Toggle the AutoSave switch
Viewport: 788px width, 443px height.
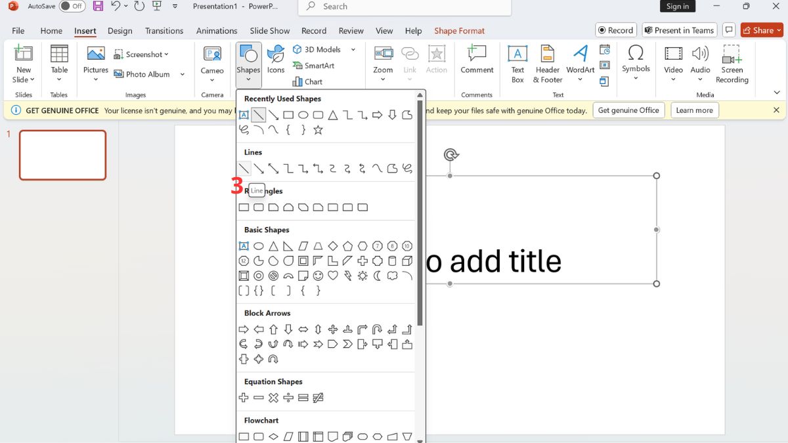pyautogui.click(x=72, y=7)
